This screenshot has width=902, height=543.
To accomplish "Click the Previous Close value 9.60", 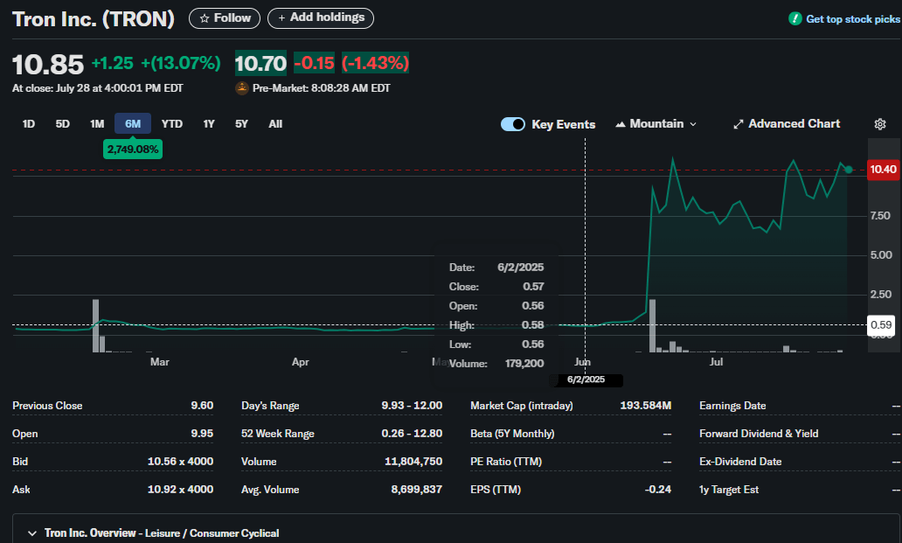I will click(202, 406).
